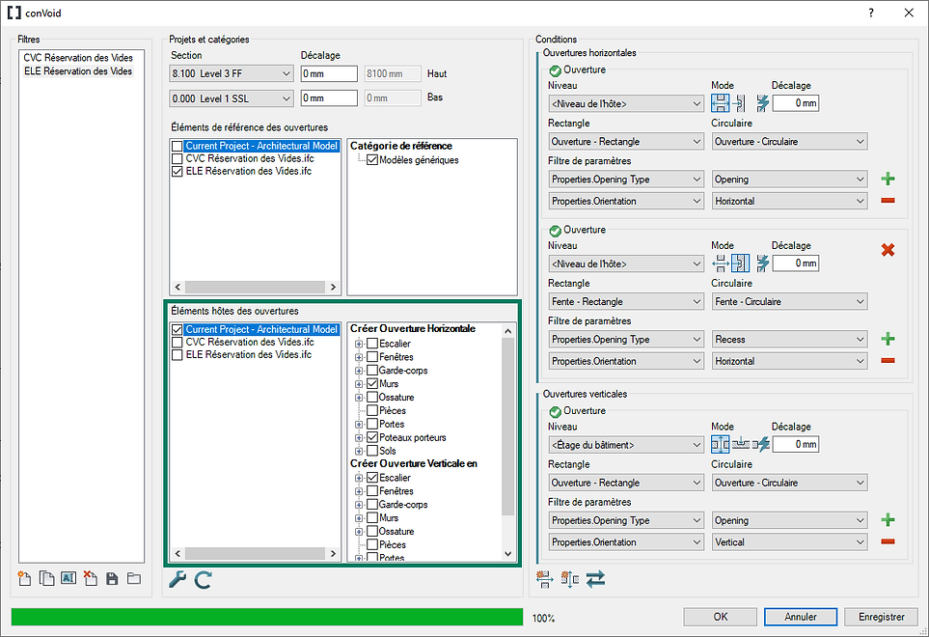Click the duplicate filter icon
The width and height of the screenshot is (929, 637).
[47, 578]
